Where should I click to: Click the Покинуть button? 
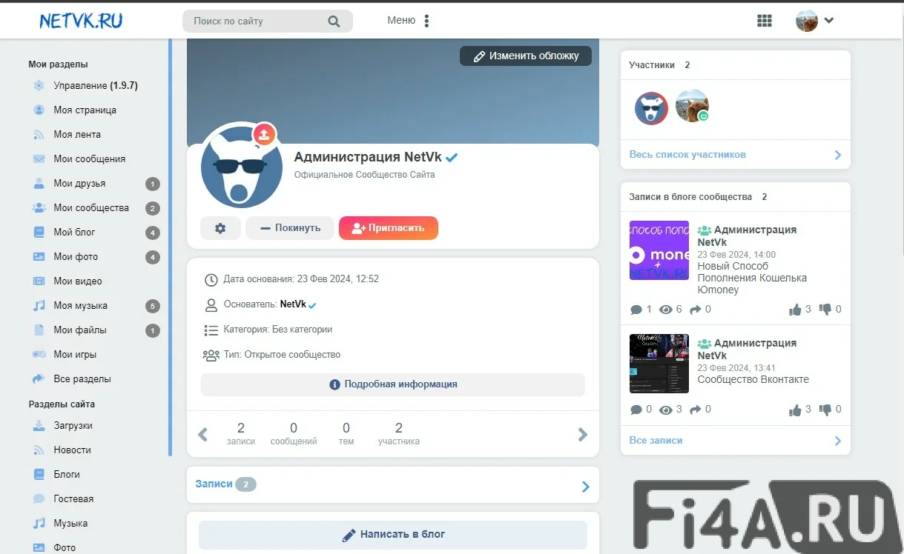click(290, 228)
